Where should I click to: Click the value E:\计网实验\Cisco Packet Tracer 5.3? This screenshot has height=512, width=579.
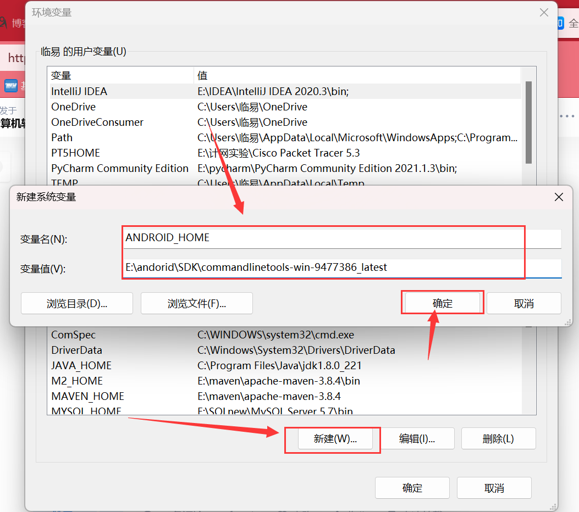pyautogui.click(x=279, y=153)
